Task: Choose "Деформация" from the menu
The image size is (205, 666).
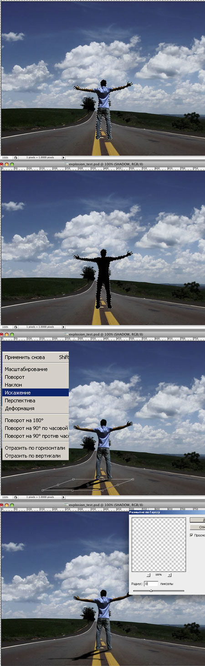Action: tap(35, 408)
